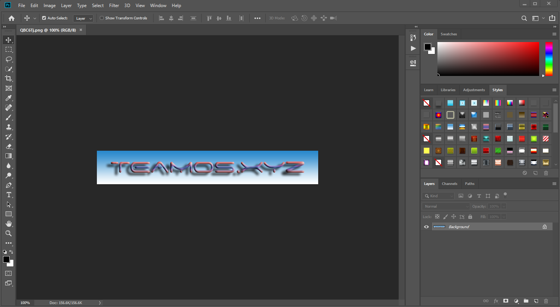Click the hue spectrum slider bar
This screenshot has height=307, width=560.
(549, 59)
